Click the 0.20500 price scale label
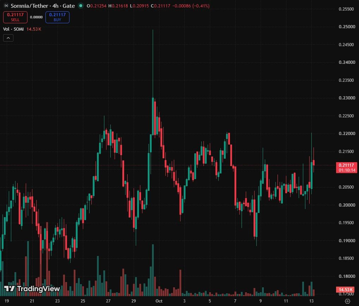The image size is (359, 306). pos(346,187)
